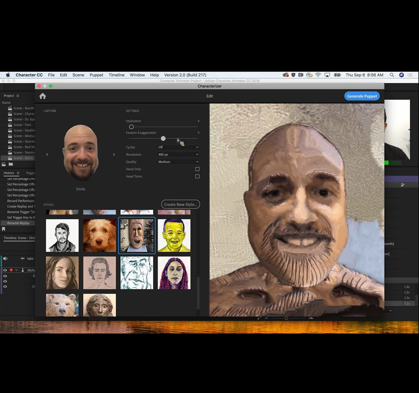Open the Quality dropdown set to Medium
The height and width of the screenshot is (393, 419).
pyautogui.click(x=178, y=162)
